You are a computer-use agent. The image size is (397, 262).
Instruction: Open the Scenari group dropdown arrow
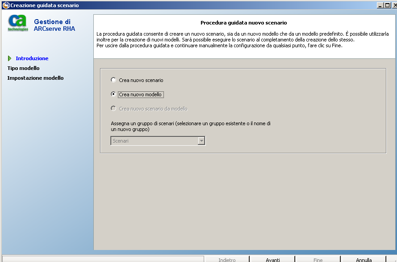click(x=201, y=141)
